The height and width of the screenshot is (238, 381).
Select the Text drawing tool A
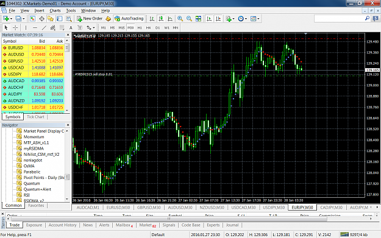71,27
